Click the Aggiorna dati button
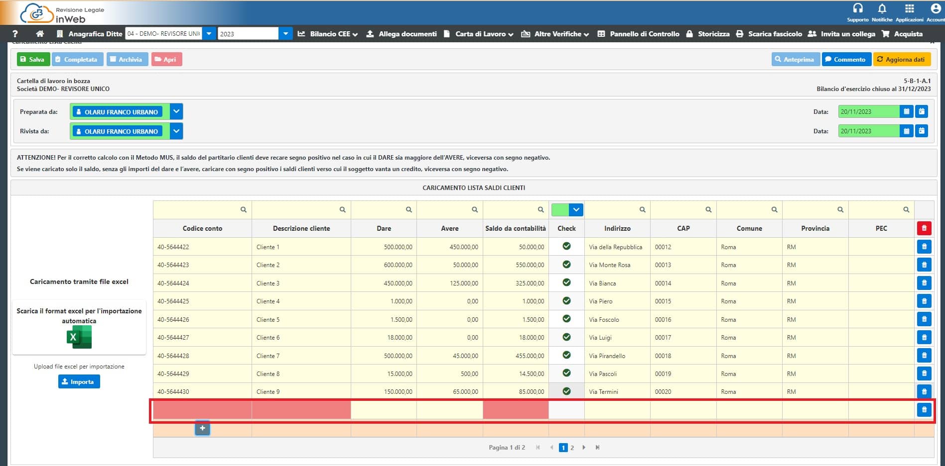The width and height of the screenshot is (945, 466). 902,59
